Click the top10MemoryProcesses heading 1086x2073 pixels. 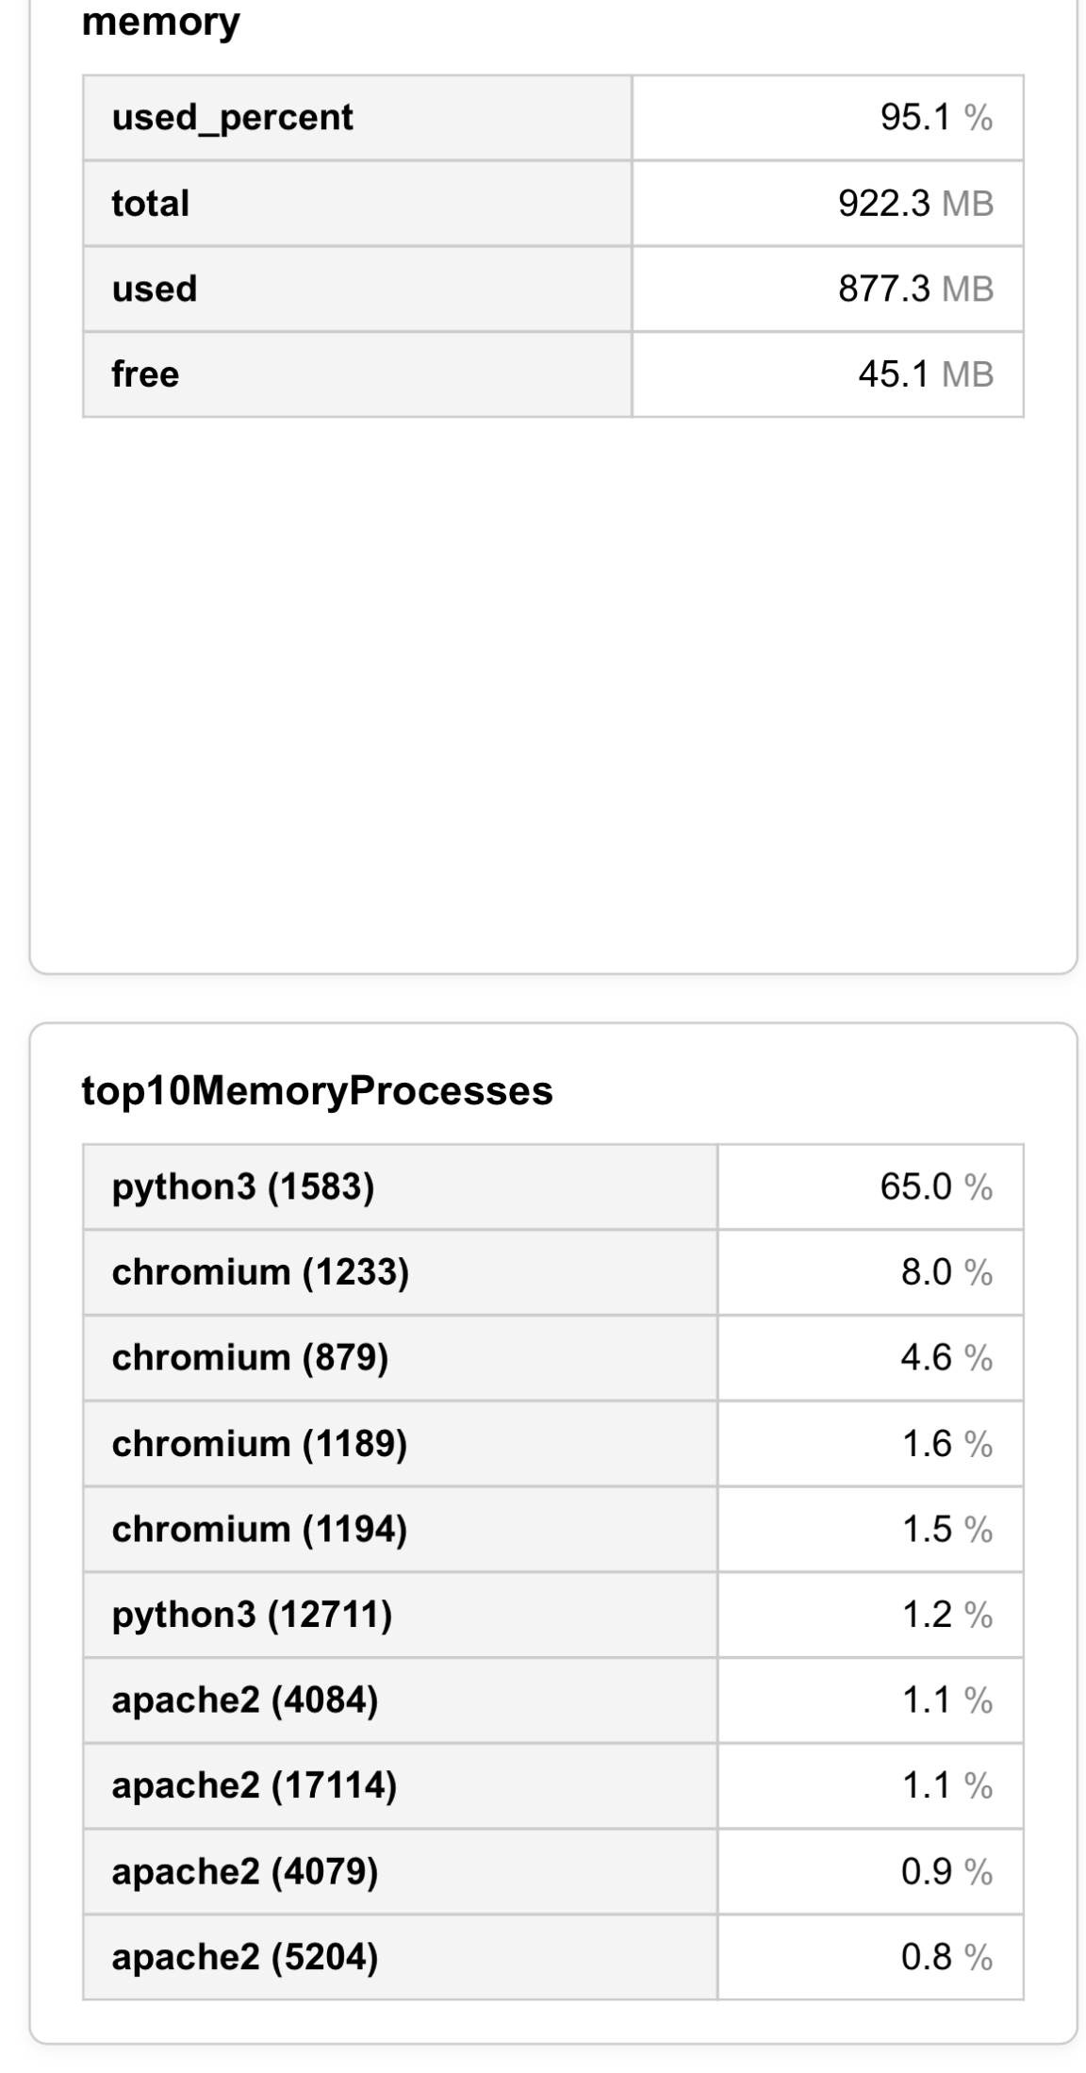(x=317, y=1090)
